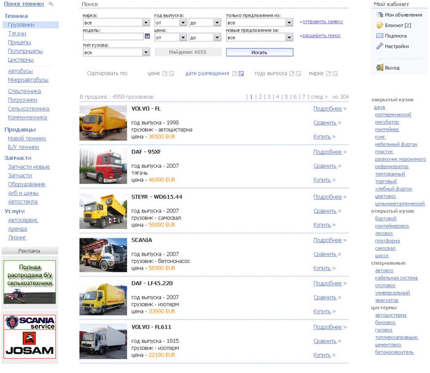
Task: Open the год выпуска 'от' dropdown
Action: point(182,22)
